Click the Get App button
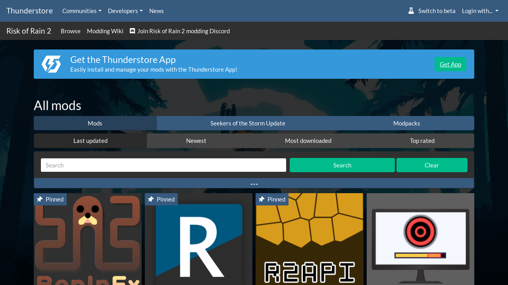The width and height of the screenshot is (508, 285). (x=450, y=64)
